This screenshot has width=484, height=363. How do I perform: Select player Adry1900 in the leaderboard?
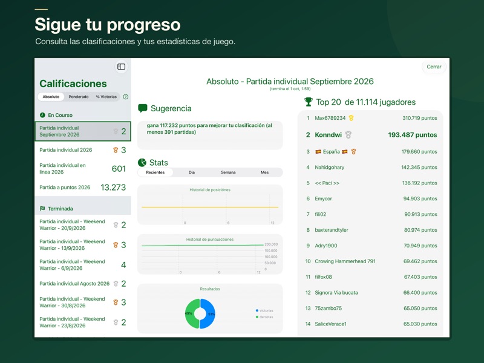click(x=371, y=246)
